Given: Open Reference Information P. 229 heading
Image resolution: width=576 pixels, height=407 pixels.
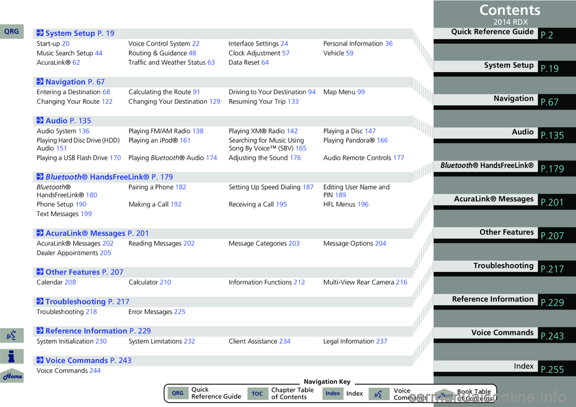Looking at the screenshot, I should point(98,331).
